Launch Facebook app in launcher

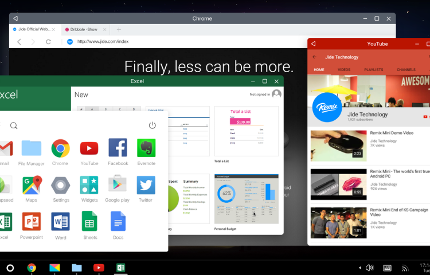point(118,148)
